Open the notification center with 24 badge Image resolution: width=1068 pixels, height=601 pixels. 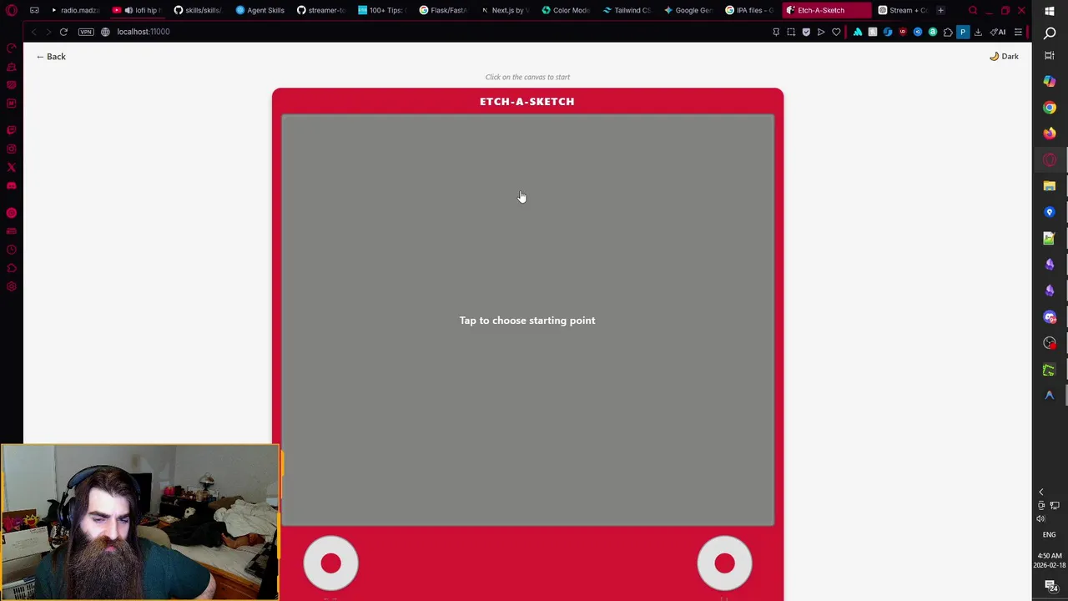(x=1050, y=588)
